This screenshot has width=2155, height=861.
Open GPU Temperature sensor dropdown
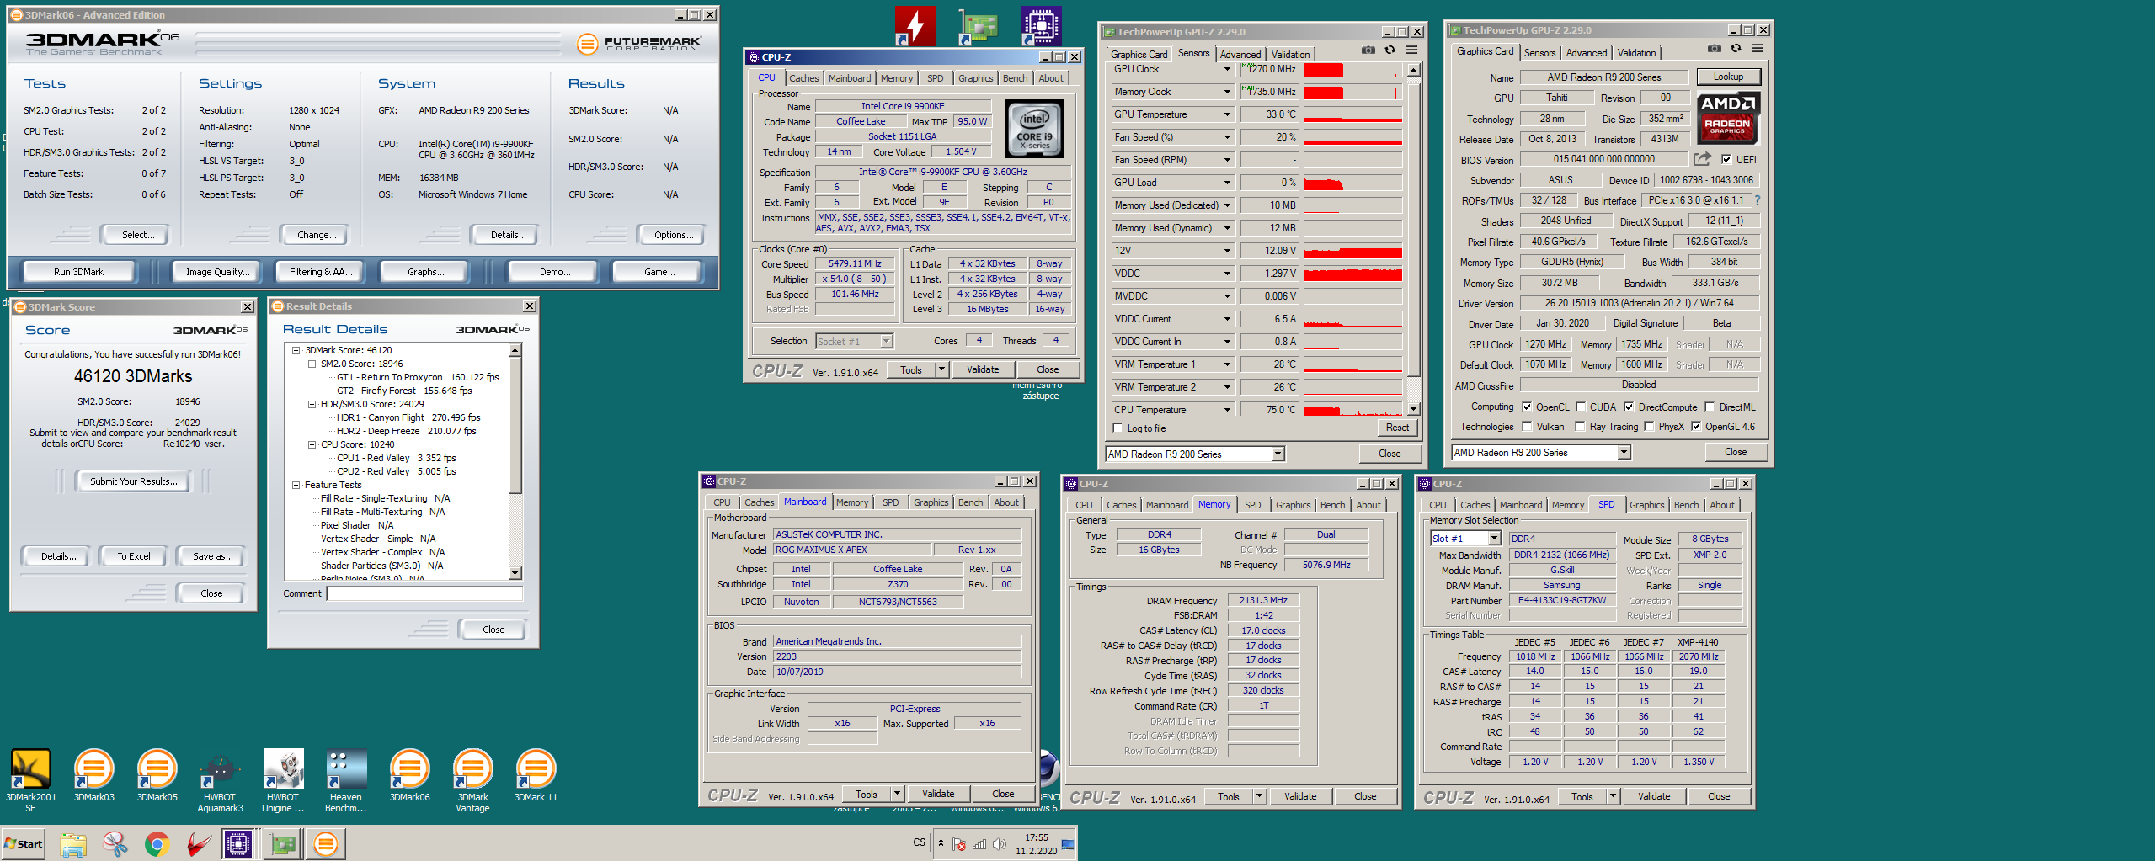(x=1227, y=114)
